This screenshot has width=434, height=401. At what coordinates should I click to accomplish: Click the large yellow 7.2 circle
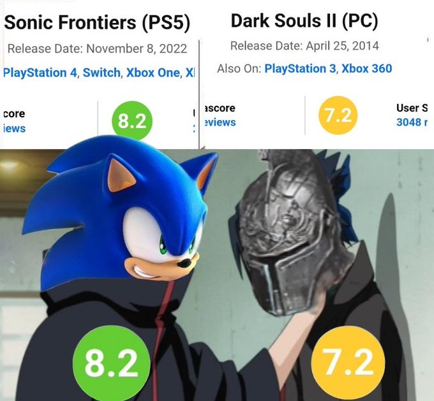pyautogui.click(x=348, y=363)
